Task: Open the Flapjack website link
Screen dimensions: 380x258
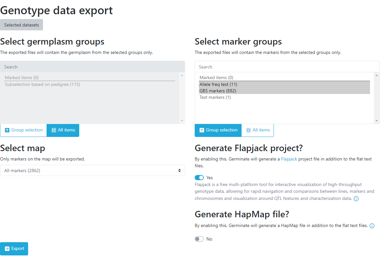Action: [x=289, y=159]
